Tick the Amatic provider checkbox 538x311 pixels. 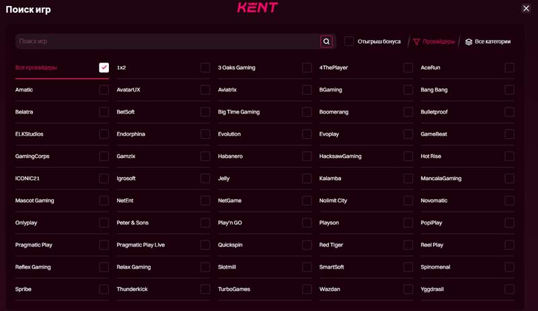[x=104, y=90]
